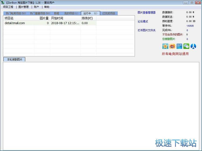The height and width of the screenshot is (151, 202).
Task: Switch to the 热门普通项目 (50) tab
Action: (x=40, y=13)
